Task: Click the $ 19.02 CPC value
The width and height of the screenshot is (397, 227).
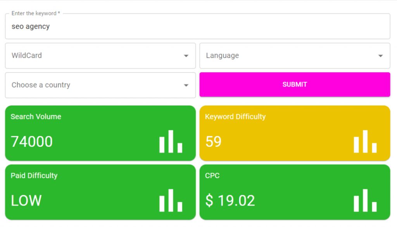Action: pos(230,201)
